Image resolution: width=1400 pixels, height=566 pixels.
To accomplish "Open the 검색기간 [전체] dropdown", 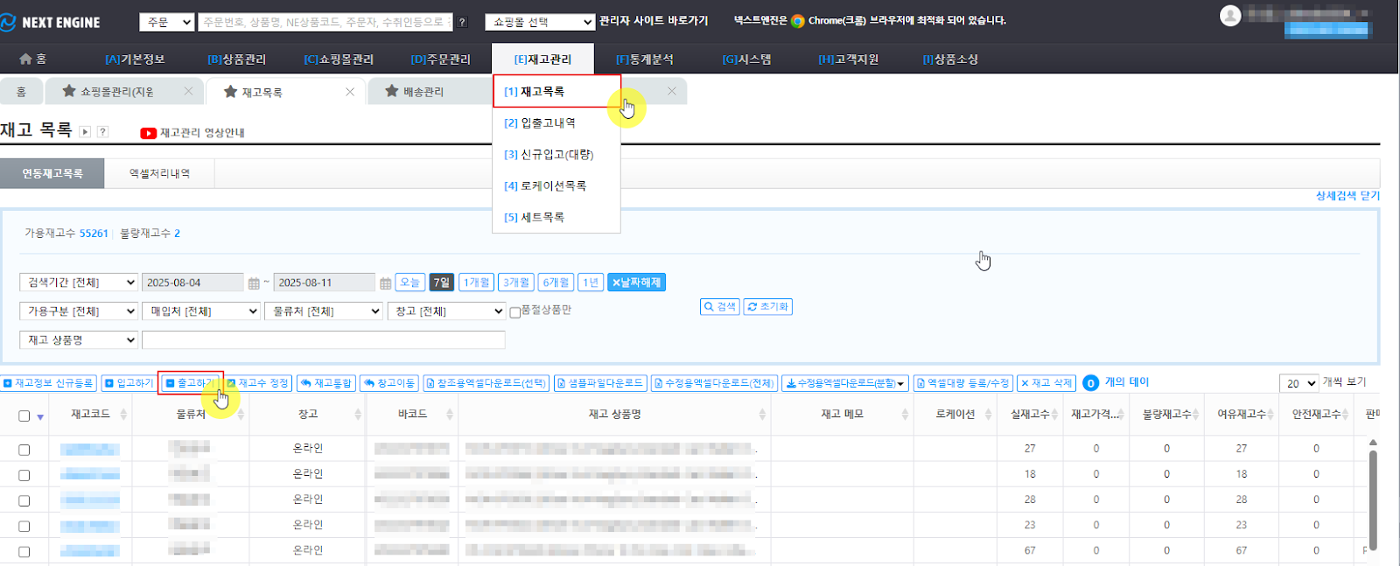I will pos(79,283).
